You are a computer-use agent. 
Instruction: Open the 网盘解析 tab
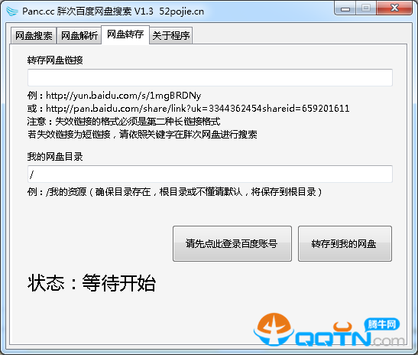pyautogui.click(x=79, y=35)
